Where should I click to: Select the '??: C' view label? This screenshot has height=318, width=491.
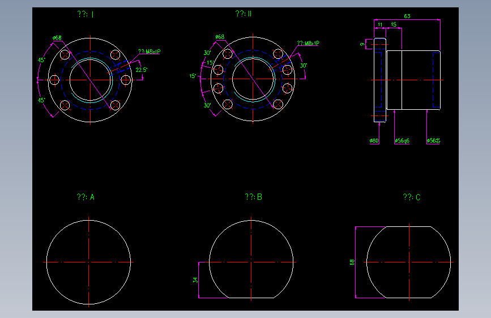(x=412, y=197)
